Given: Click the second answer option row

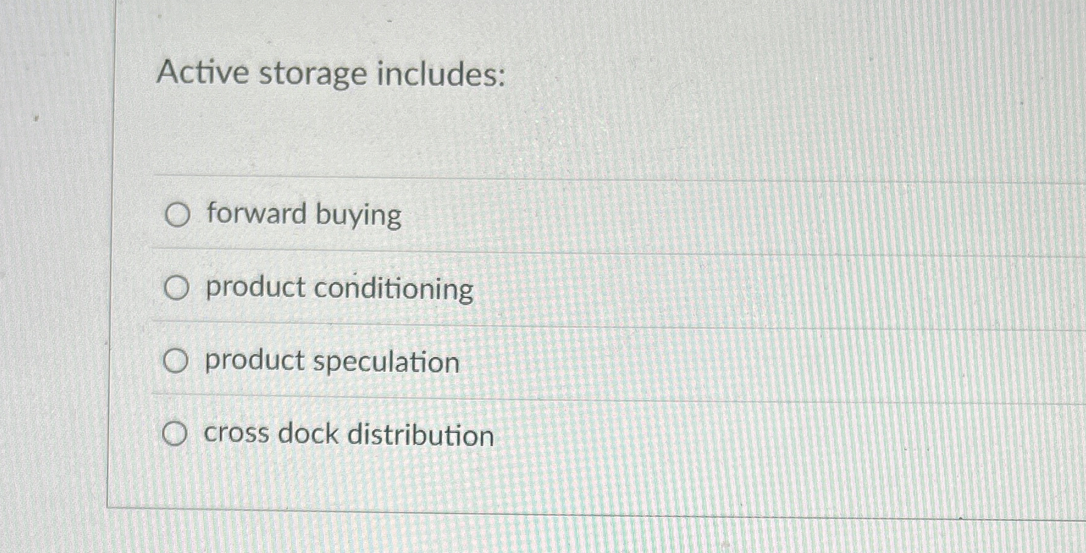Looking at the screenshot, I should (366, 289).
